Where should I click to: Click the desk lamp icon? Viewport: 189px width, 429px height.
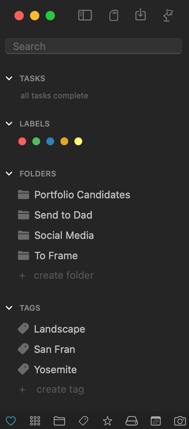[x=168, y=15]
